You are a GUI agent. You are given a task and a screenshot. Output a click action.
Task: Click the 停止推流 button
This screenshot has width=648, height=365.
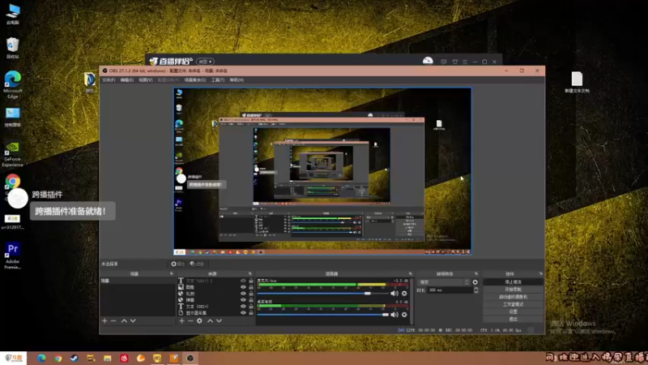513,281
